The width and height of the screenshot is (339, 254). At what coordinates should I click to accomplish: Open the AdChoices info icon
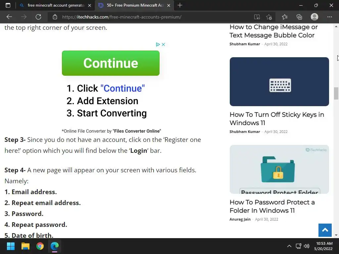158,44
